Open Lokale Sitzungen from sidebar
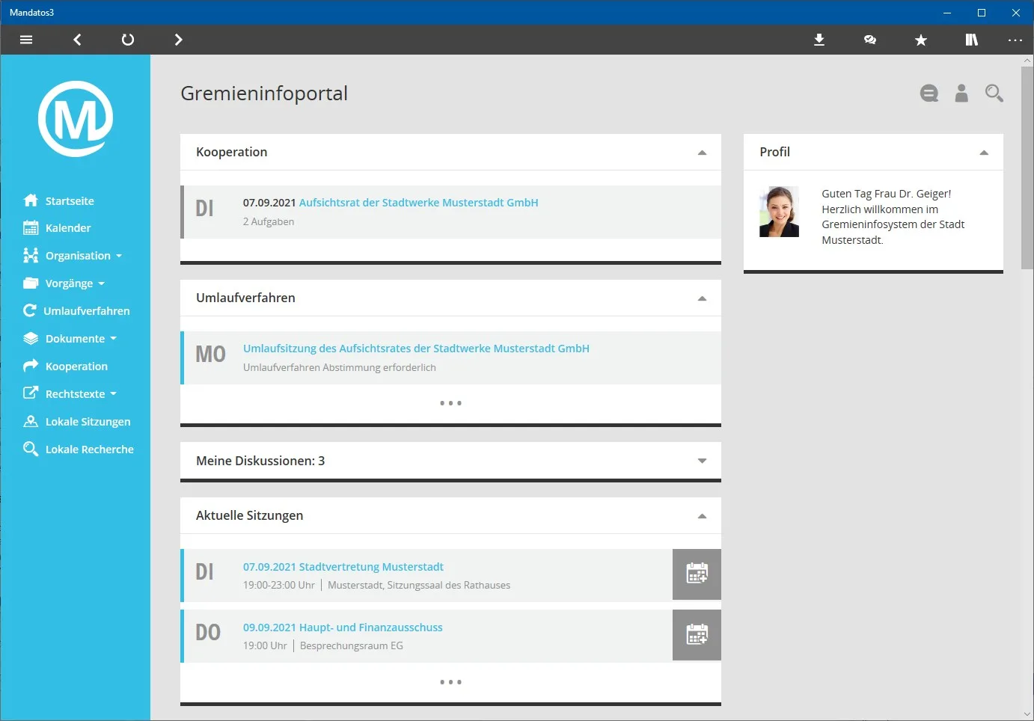Image resolution: width=1034 pixels, height=721 pixels. coord(88,422)
